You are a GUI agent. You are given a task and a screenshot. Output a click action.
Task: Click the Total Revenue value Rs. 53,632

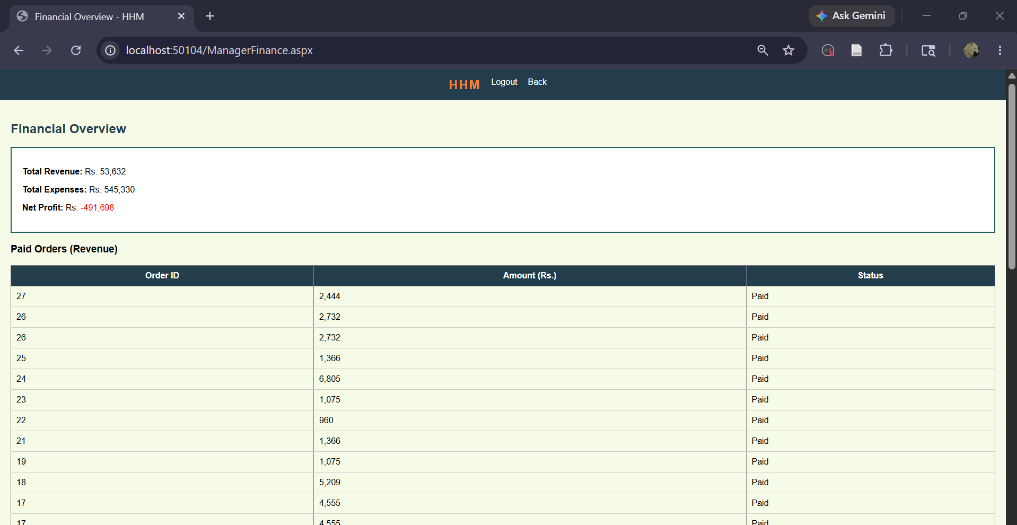[106, 172]
